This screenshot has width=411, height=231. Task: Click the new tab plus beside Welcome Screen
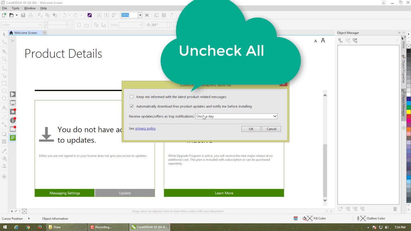click(x=45, y=33)
